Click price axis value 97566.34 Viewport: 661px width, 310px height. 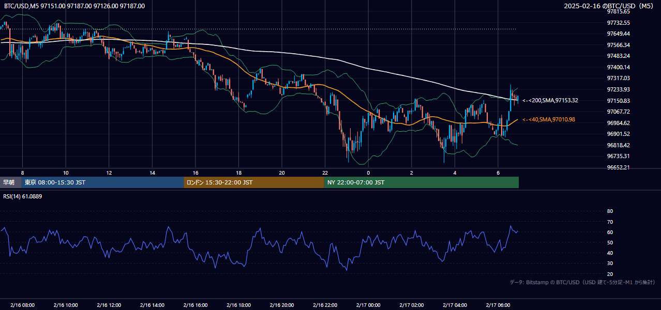pos(619,45)
